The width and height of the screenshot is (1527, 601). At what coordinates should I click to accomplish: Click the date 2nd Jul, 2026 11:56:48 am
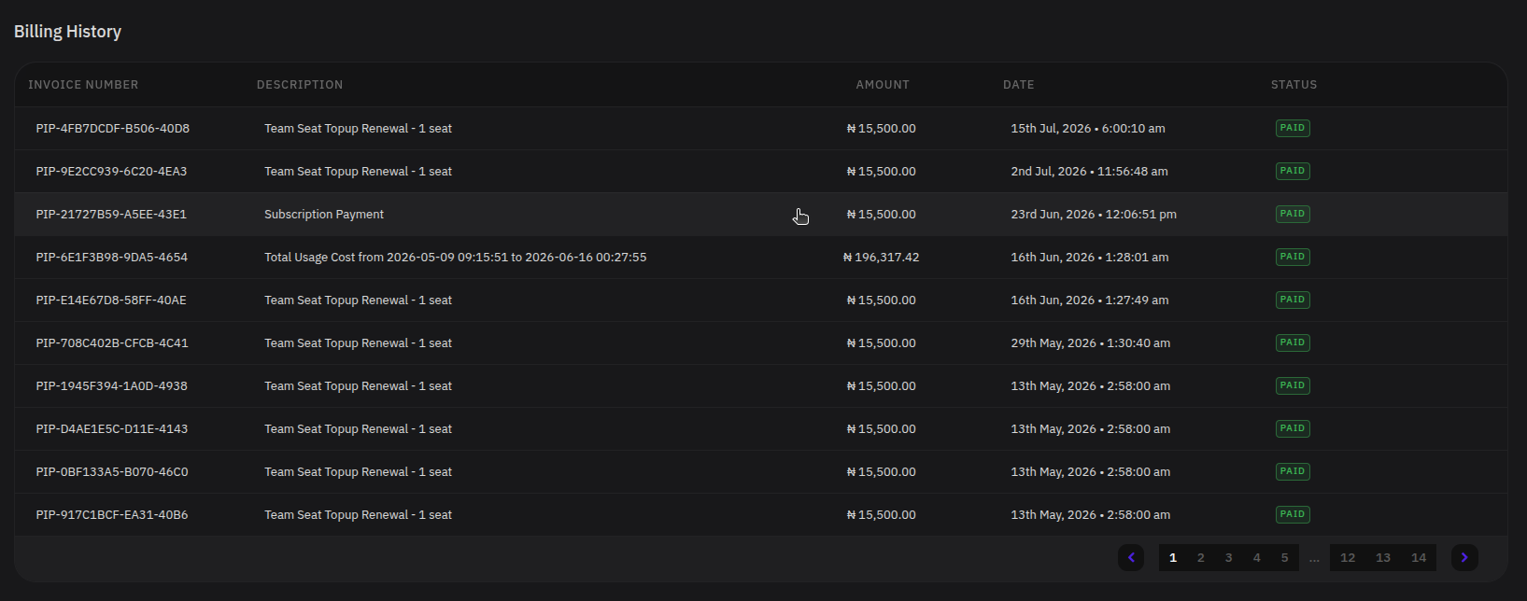pos(1089,172)
